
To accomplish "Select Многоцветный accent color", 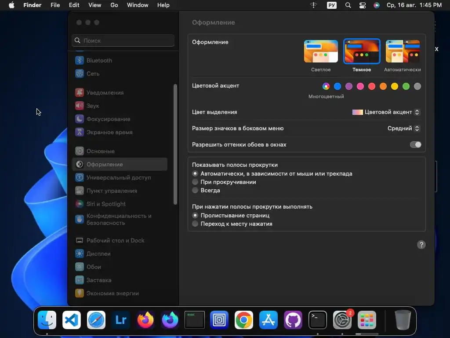I will [x=326, y=86].
